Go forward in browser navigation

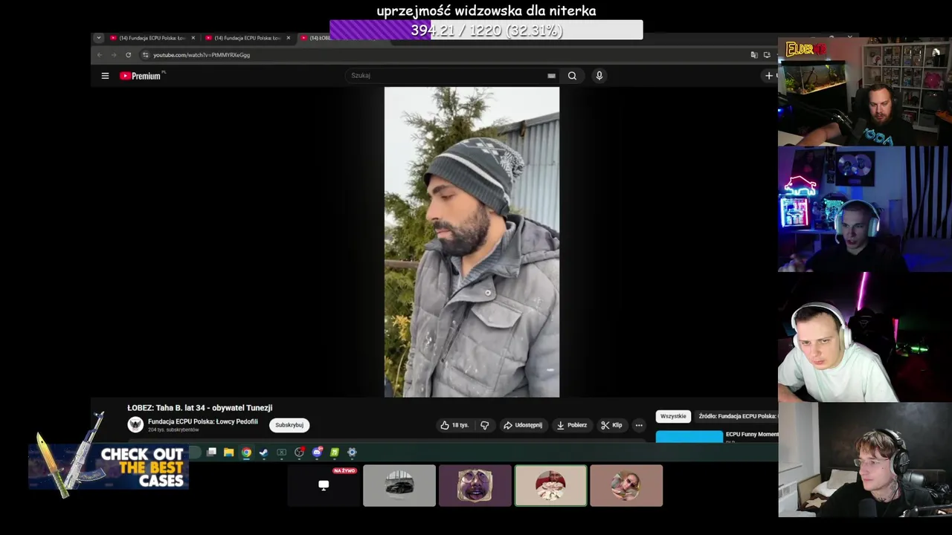point(114,55)
